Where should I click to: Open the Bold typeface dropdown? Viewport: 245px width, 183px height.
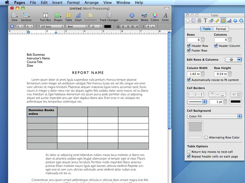[x=77, y=27]
